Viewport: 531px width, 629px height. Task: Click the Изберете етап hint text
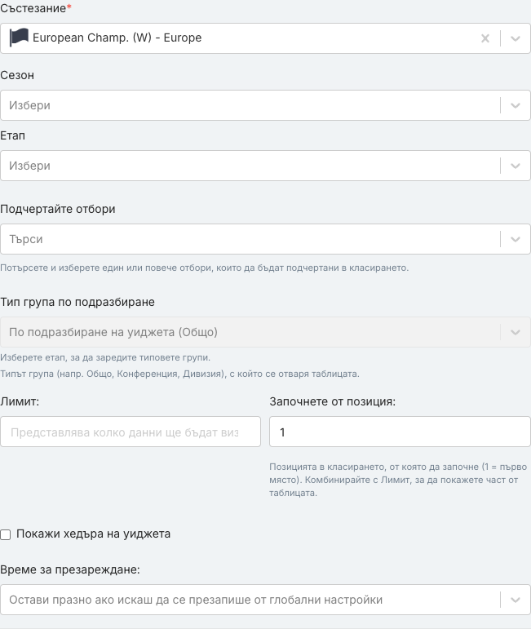click(x=105, y=357)
